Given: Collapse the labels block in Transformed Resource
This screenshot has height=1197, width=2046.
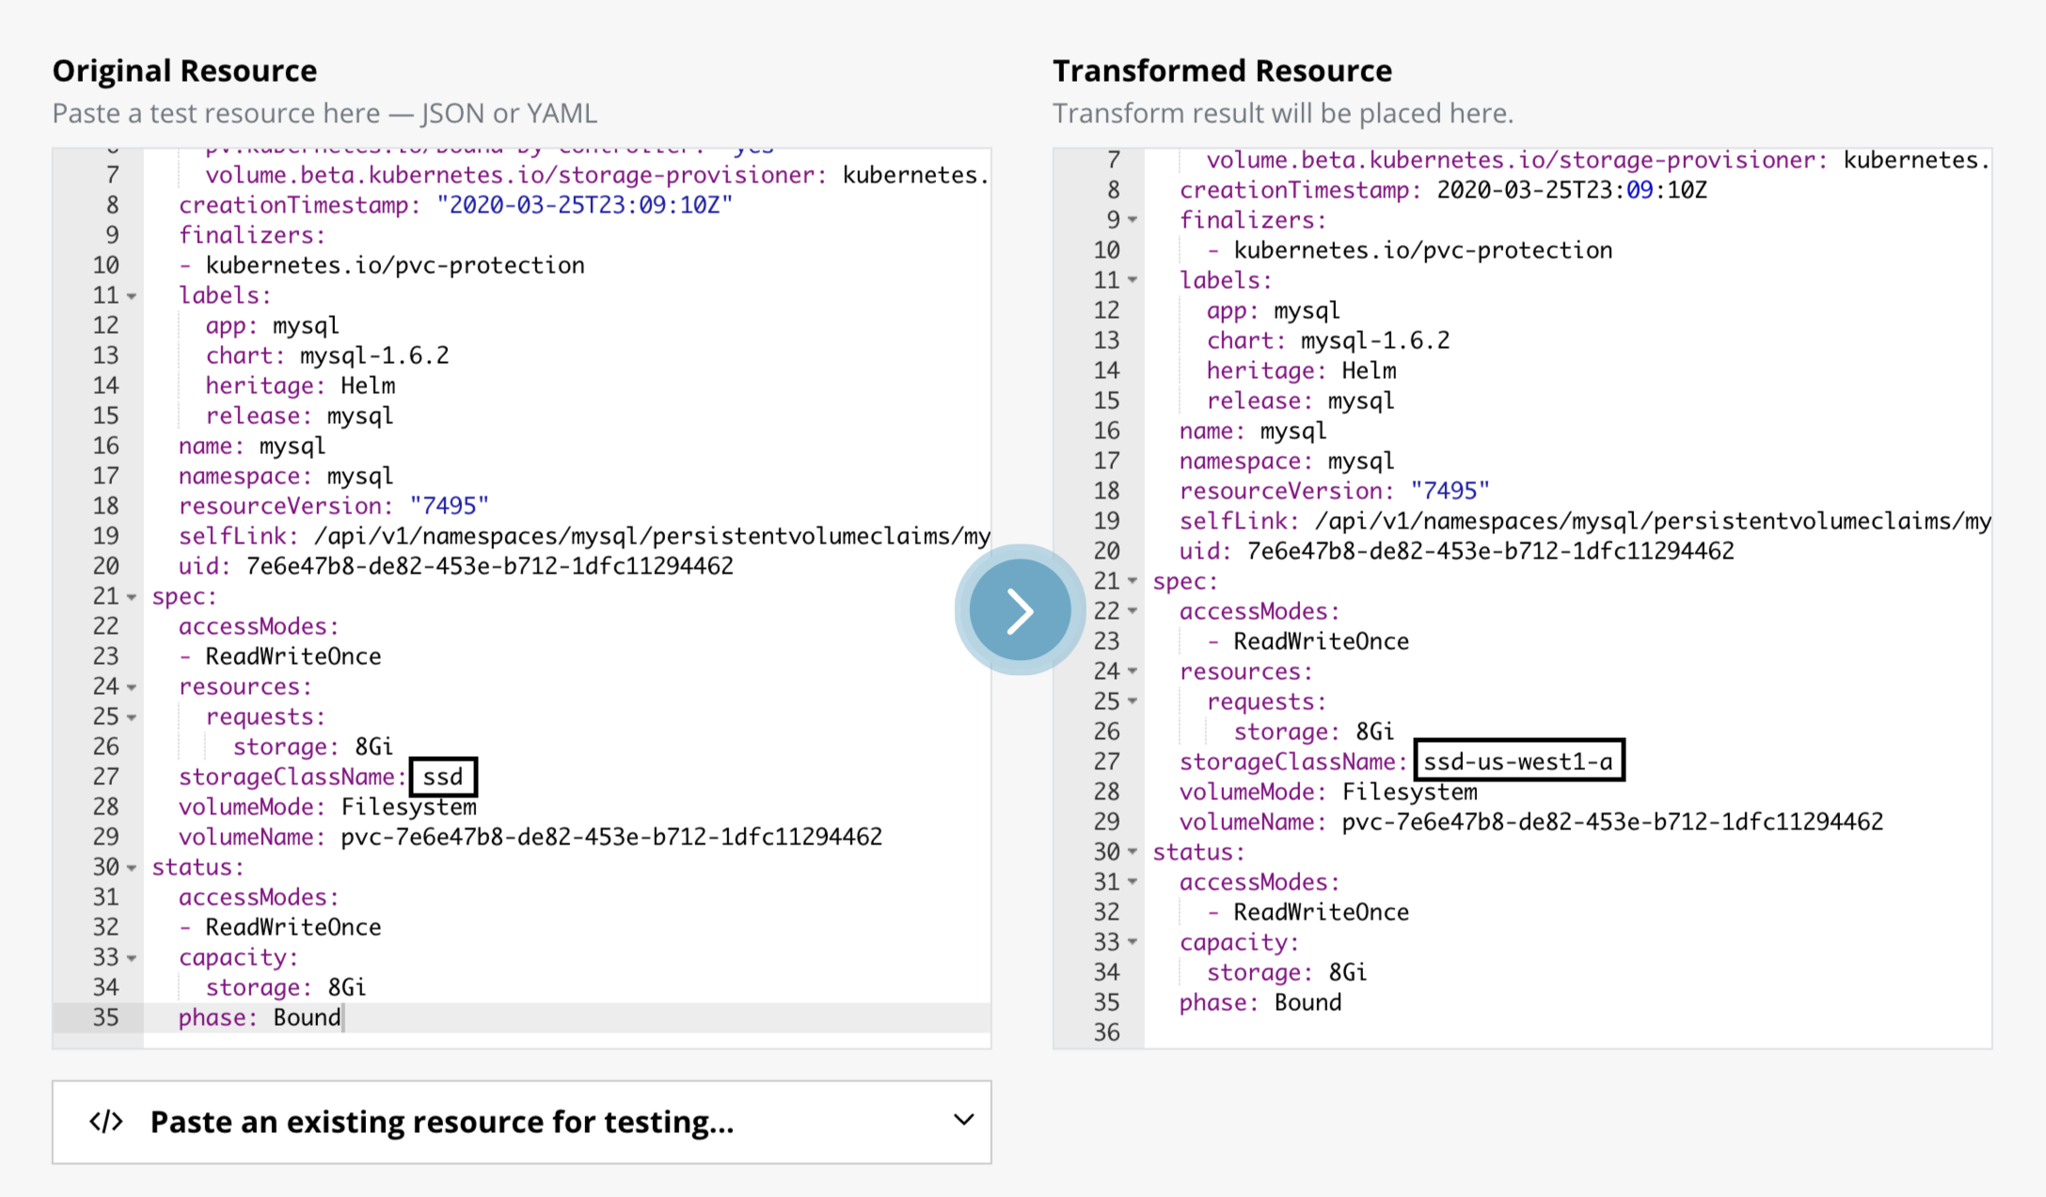Looking at the screenshot, I should point(1132,279).
